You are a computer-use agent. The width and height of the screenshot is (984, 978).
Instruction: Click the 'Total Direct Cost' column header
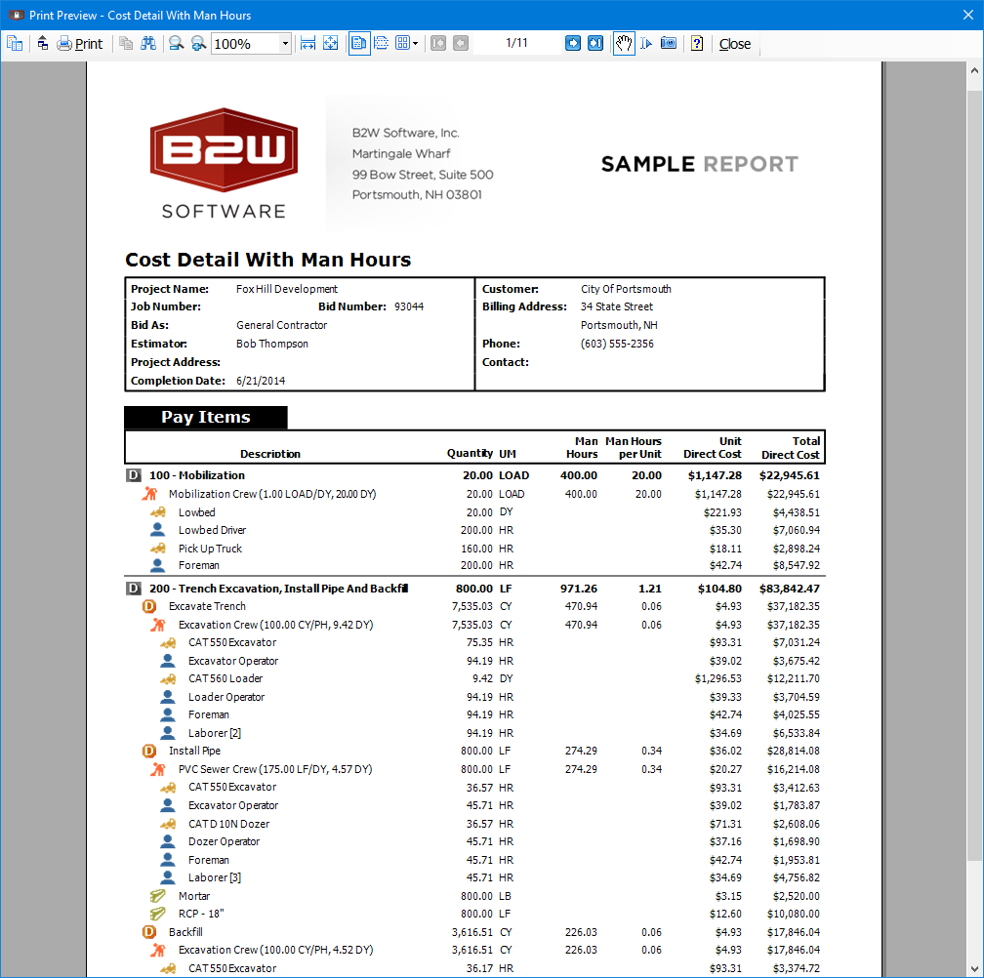(x=790, y=448)
